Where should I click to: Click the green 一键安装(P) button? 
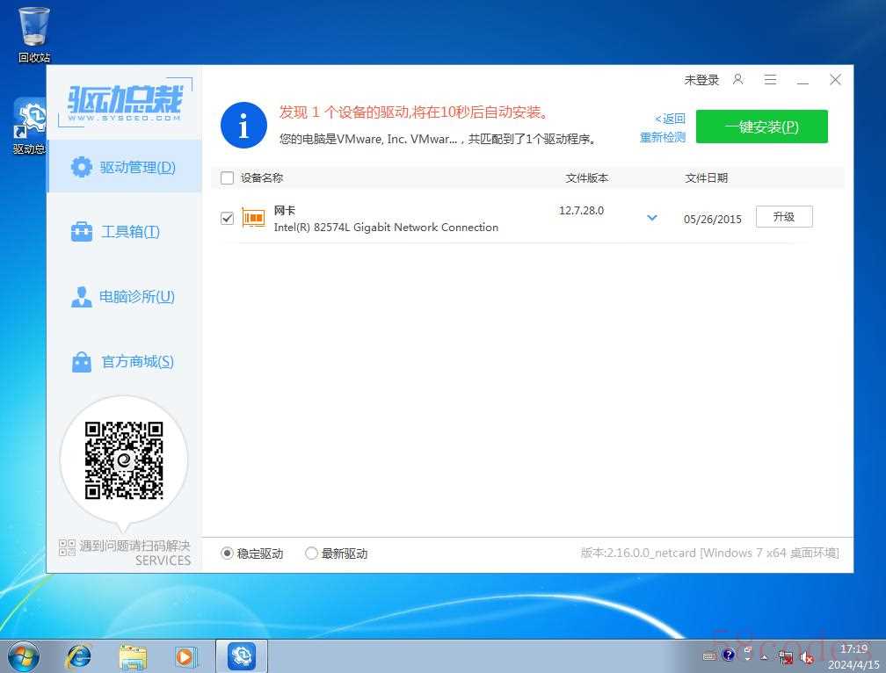761,127
